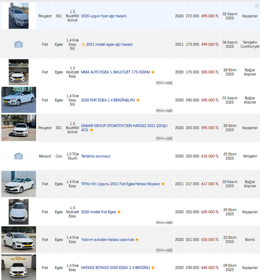The image size is (260, 280).
Task: Click orange badge beside "HATASIZ BOYASIZ 2020 EGEA" title
Action: (153, 268)
